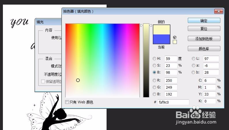The image size is (229, 130).
Task: Select the brightness B radio button
Action: pos(154,72)
